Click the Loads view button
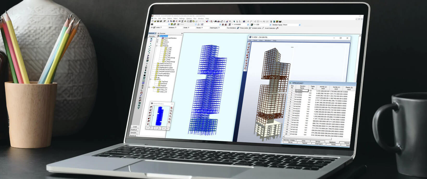427x179 pixels. coord(134,127)
